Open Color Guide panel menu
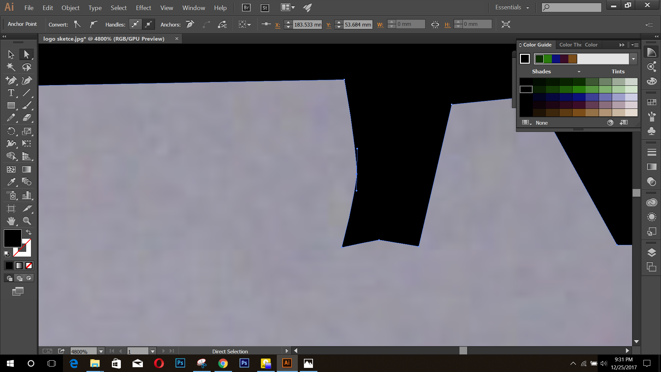The width and height of the screenshot is (661, 372). [x=635, y=45]
